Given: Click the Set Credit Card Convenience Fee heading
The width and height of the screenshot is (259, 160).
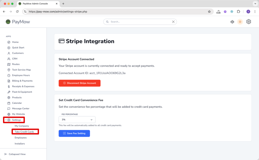Looking at the screenshot, I should 81,100.
